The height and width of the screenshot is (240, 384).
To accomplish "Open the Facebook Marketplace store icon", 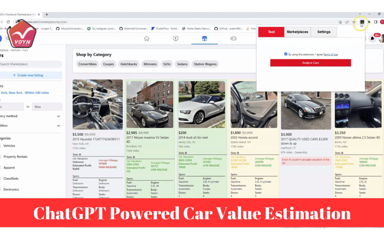I will tap(204, 38).
